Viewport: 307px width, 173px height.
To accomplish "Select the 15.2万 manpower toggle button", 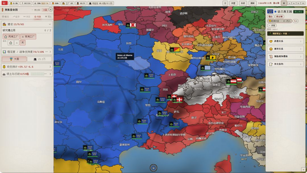I will point(39,59).
